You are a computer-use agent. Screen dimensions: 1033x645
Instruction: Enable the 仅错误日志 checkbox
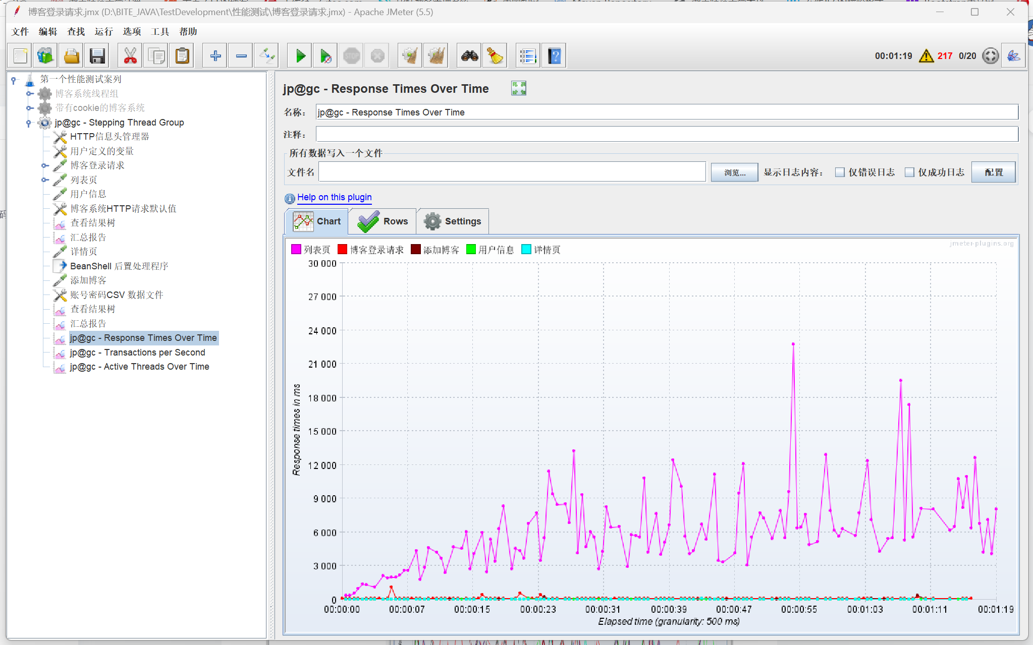click(840, 172)
